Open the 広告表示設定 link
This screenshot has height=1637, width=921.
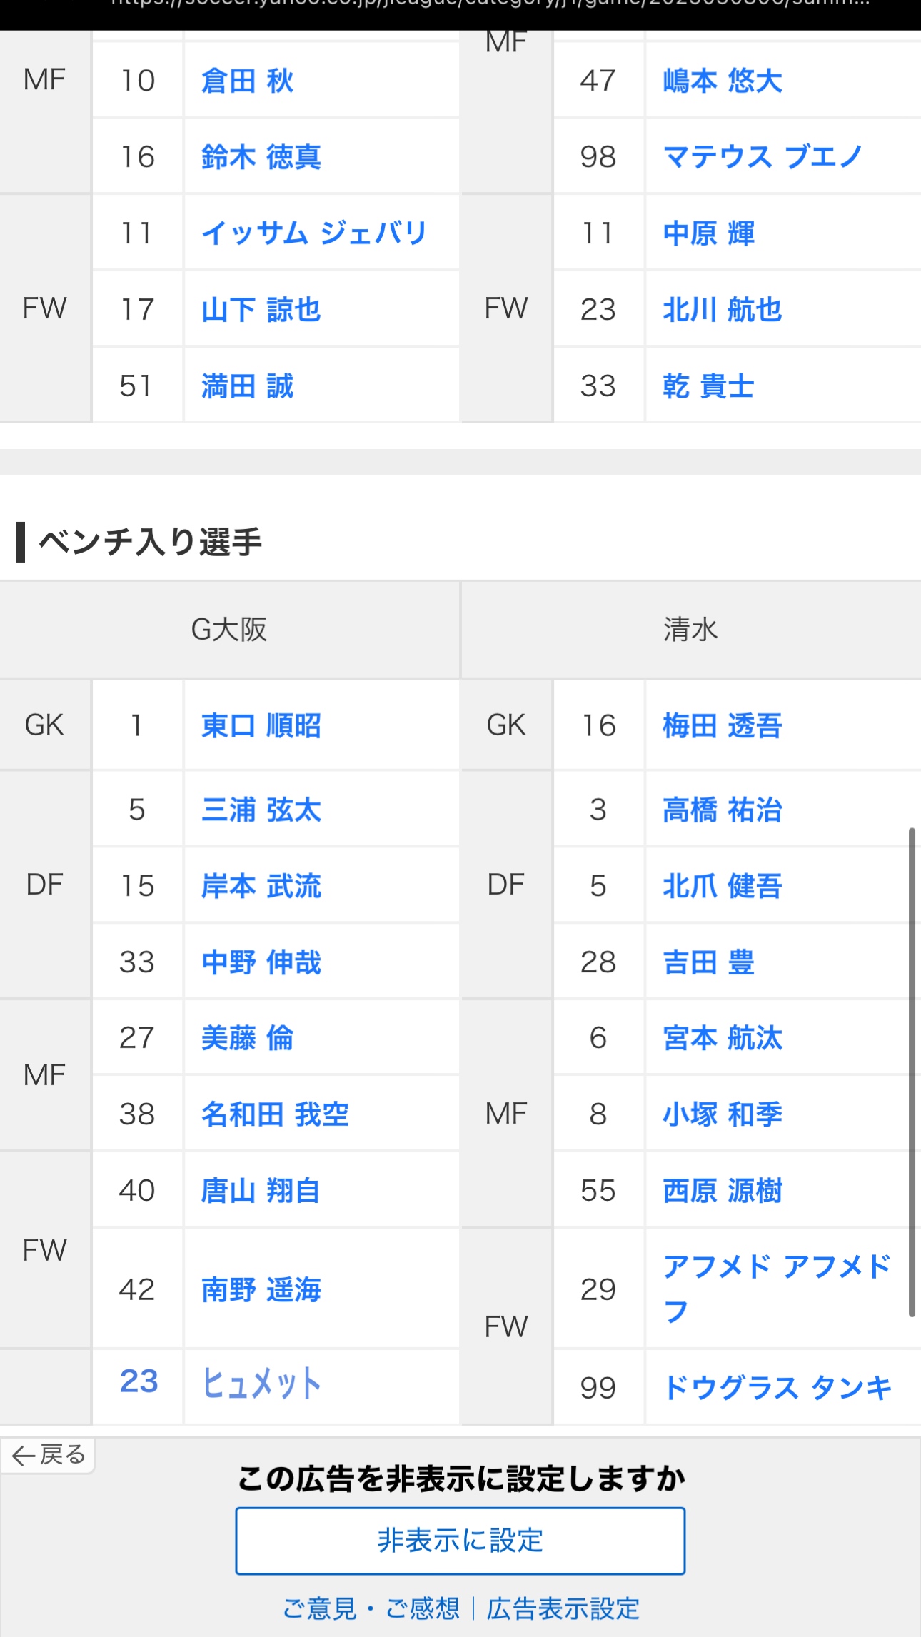coord(563,1608)
